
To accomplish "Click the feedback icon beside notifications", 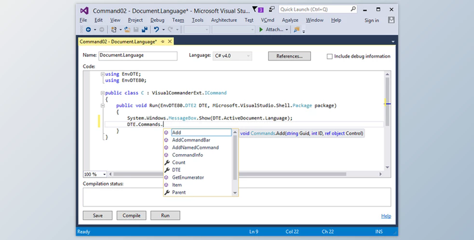I will (x=272, y=9).
